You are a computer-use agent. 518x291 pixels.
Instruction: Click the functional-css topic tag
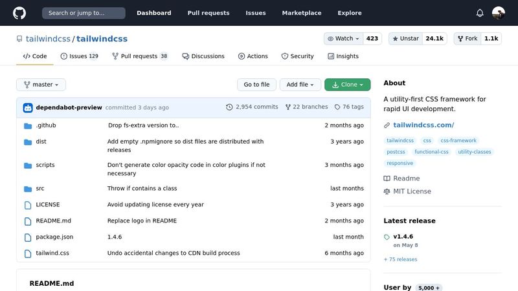pos(431,152)
